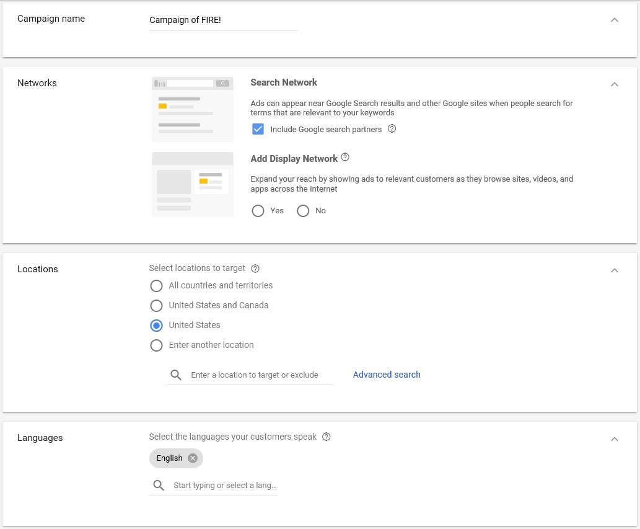The width and height of the screenshot is (640, 529).
Task: Click the Search Network preview thumbnail
Action: click(193, 110)
